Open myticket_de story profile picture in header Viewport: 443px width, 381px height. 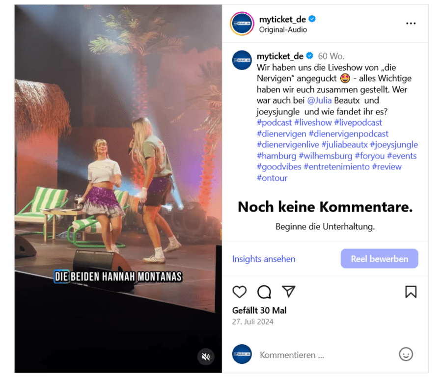(x=242, y=24)
